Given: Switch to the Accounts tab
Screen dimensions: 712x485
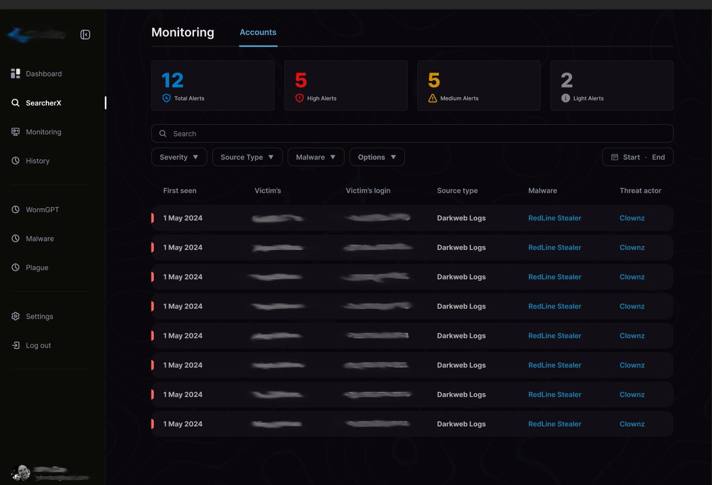Looking at the screenshot, I should click(258, 32).
